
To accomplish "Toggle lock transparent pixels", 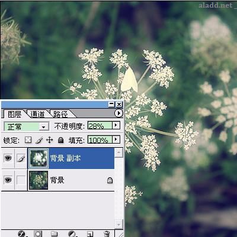I will coord(28,140).
